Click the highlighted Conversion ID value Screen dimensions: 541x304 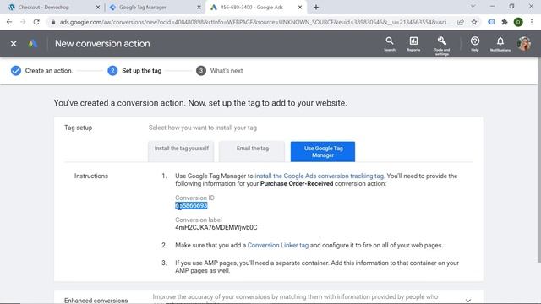click(x=192, y=206)
